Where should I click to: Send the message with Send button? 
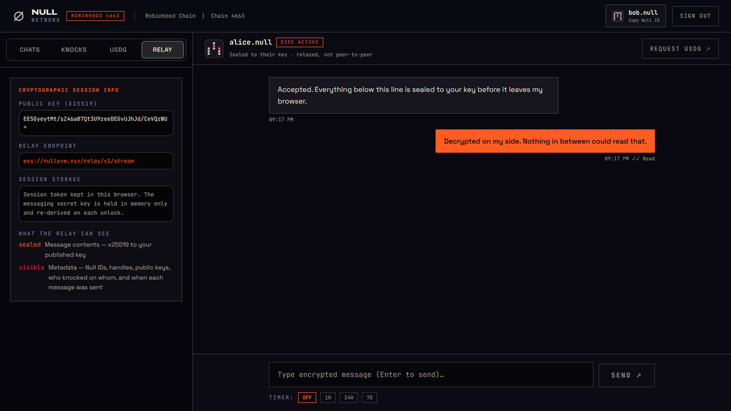pos(626,375)
